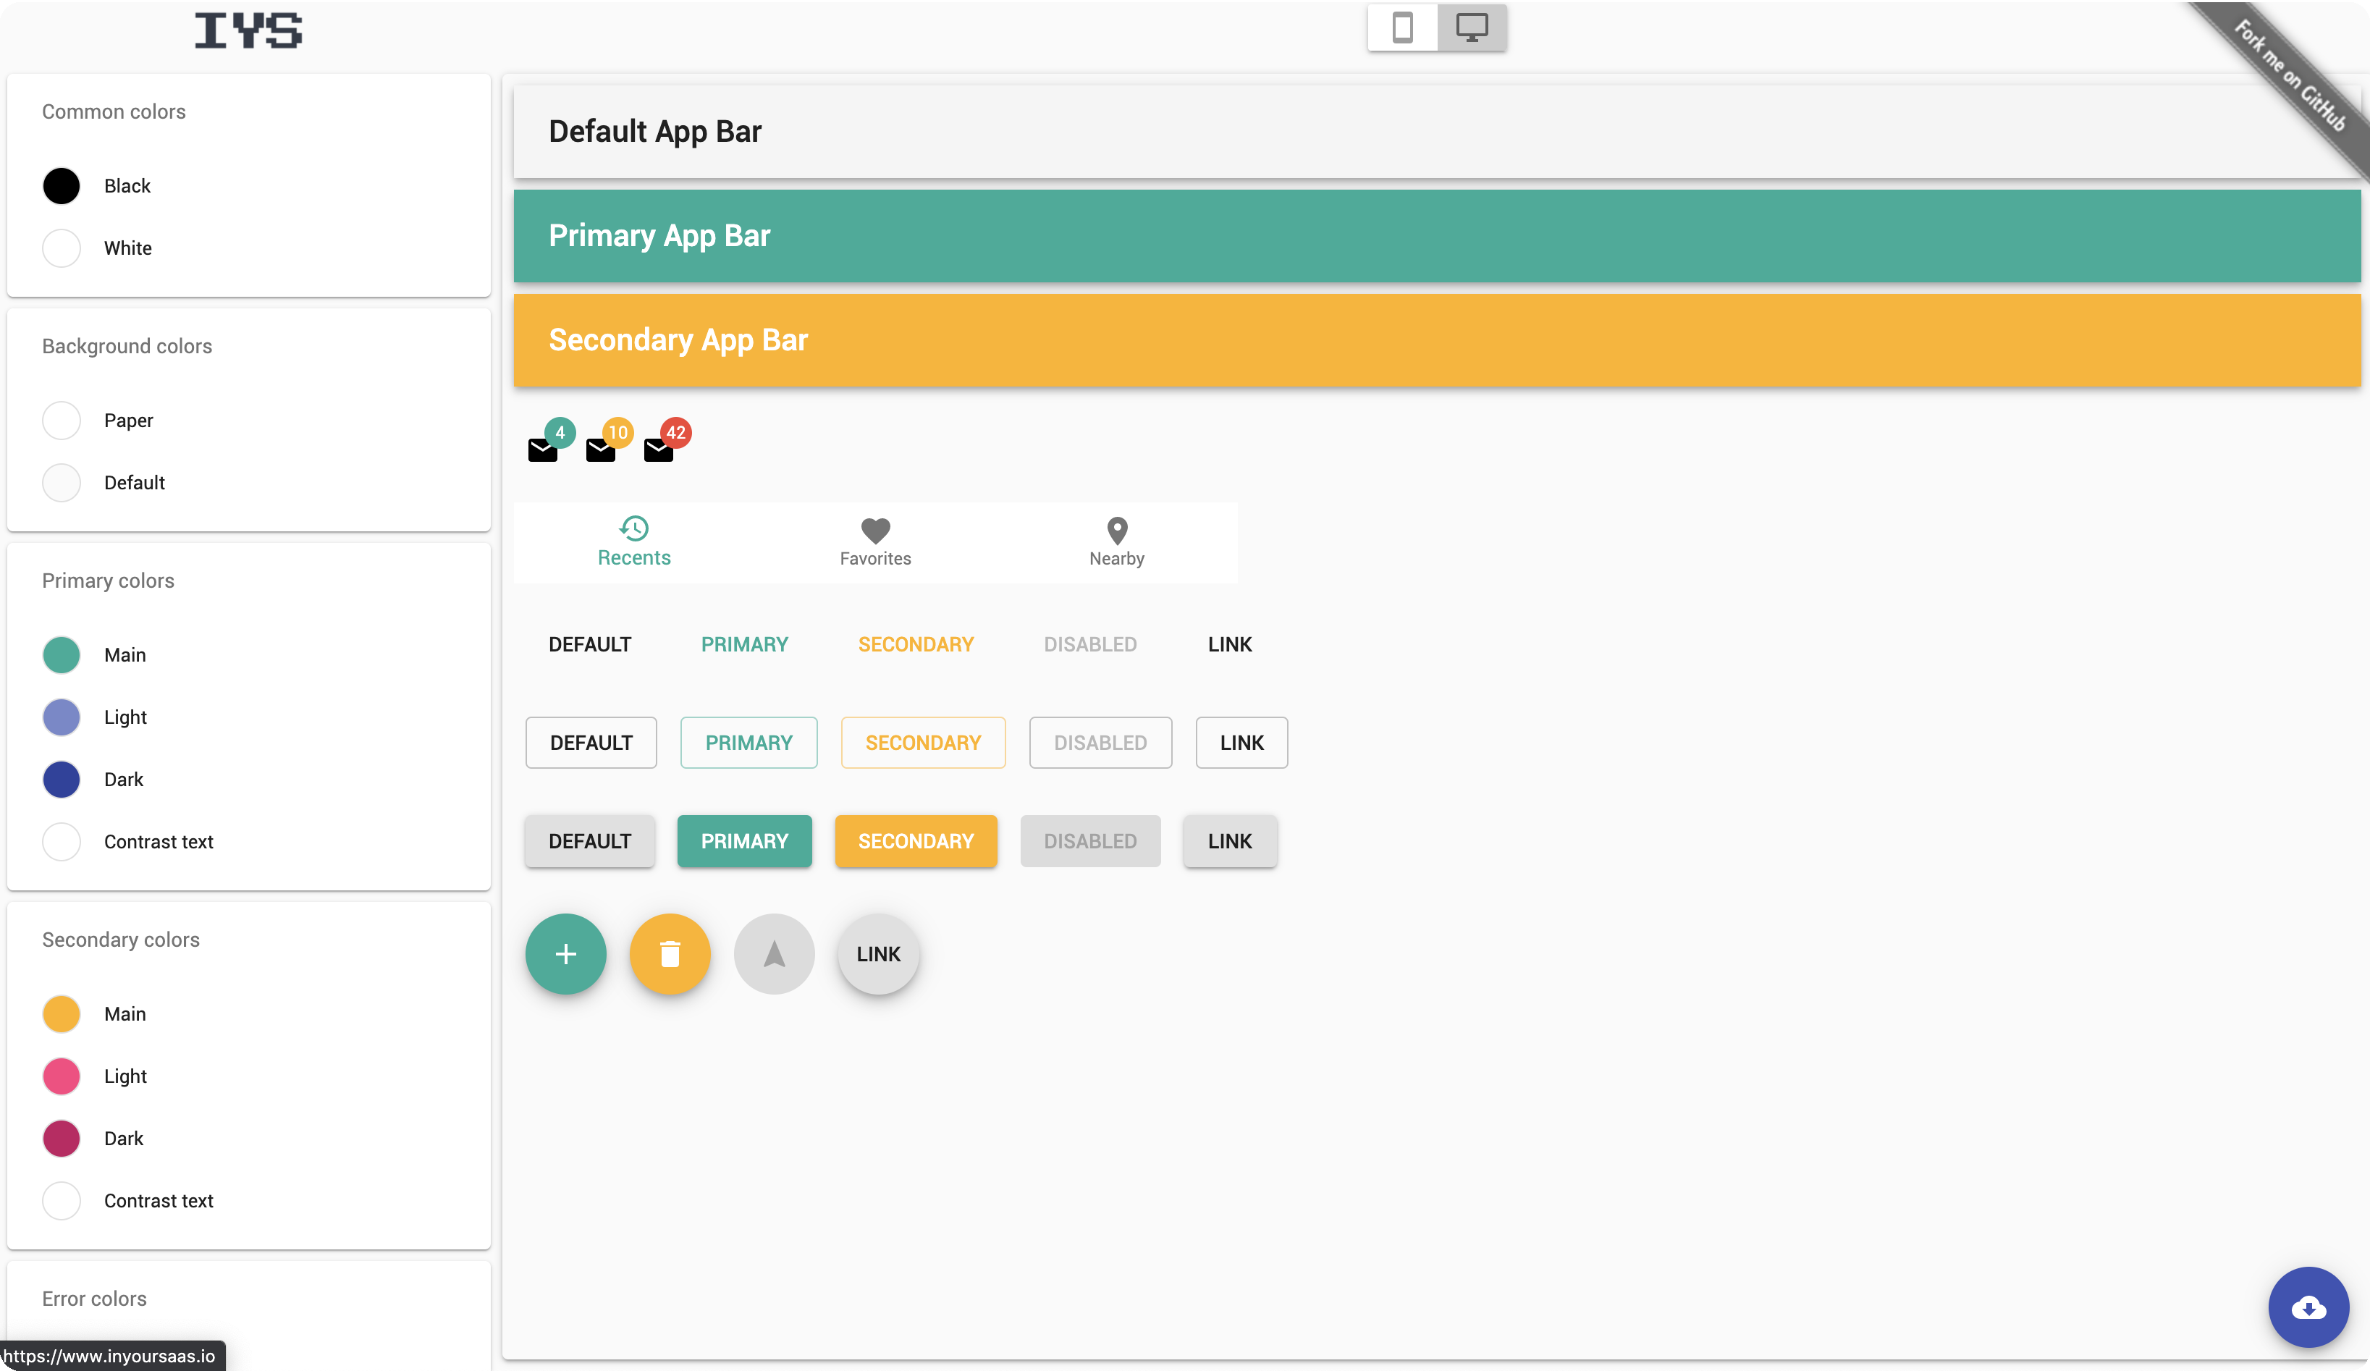Click the DEFAULT text button
Image resolution: width=2370 pixels, height=1371 pixels.
click(590, 644)
